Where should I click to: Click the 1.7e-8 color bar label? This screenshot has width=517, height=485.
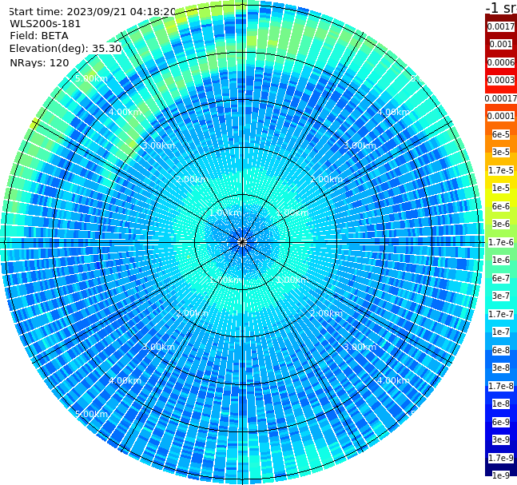(501, 386)
